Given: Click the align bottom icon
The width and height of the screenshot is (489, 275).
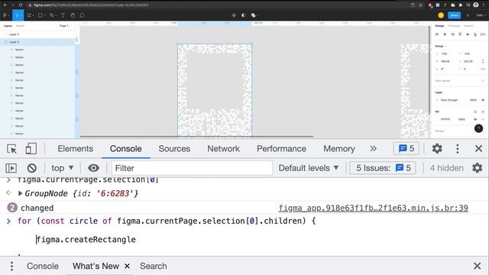Looking at the screenshot, I should click(x=475, y=34).
